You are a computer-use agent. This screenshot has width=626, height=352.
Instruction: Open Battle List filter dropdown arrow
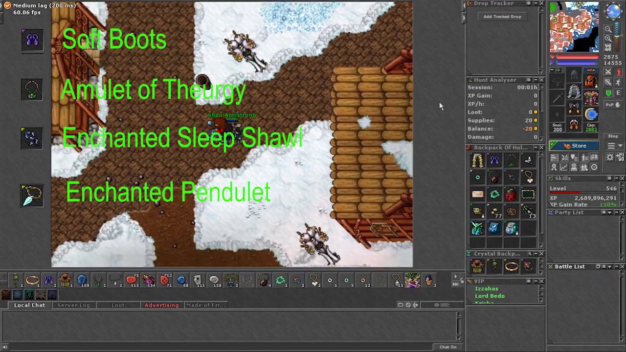click(x=609, y=266)
